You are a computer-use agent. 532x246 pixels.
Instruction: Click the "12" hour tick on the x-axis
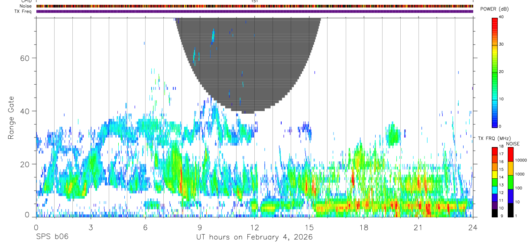254,227
